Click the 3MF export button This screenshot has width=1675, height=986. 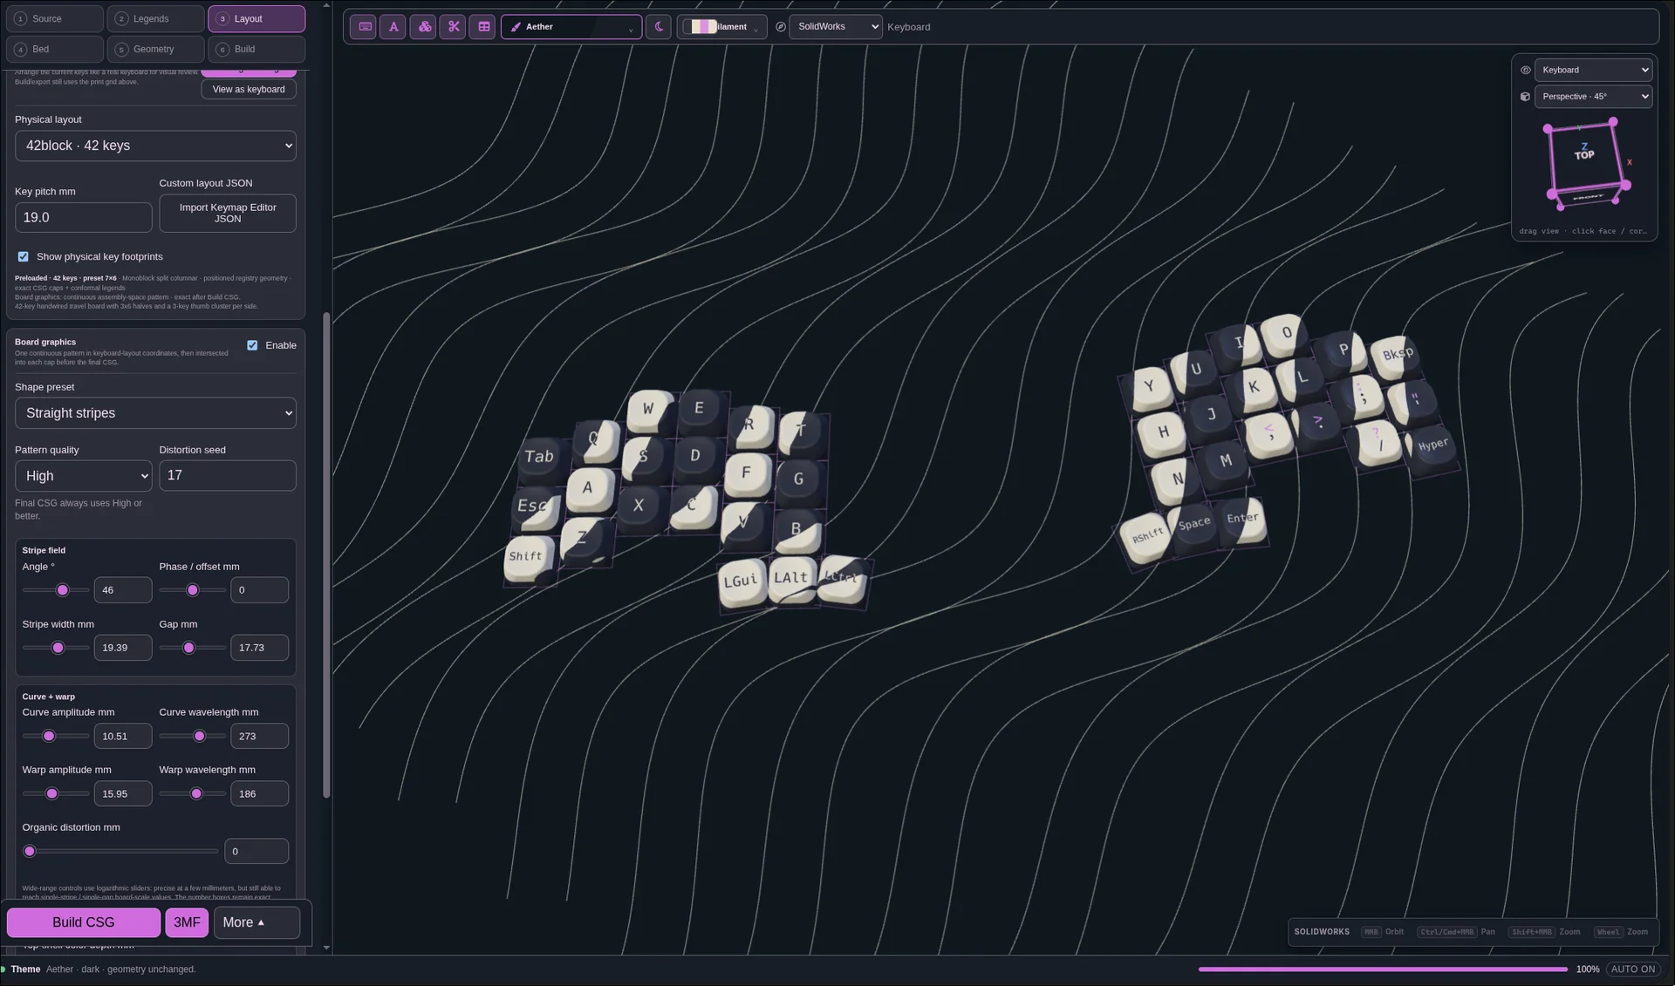(187, 922)
